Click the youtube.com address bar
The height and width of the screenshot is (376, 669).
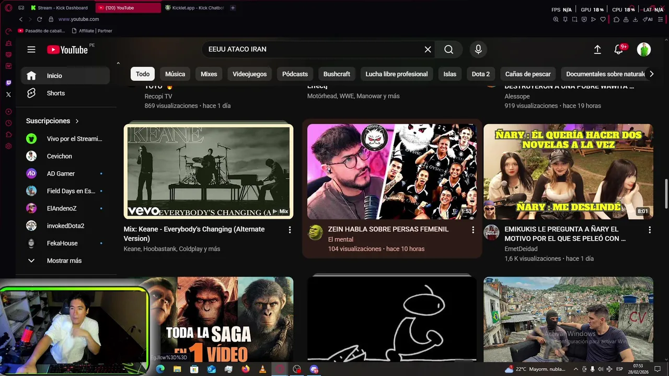78,19
